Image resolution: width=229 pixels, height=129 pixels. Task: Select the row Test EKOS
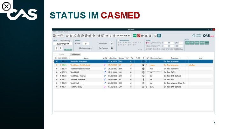click(133, 72)
